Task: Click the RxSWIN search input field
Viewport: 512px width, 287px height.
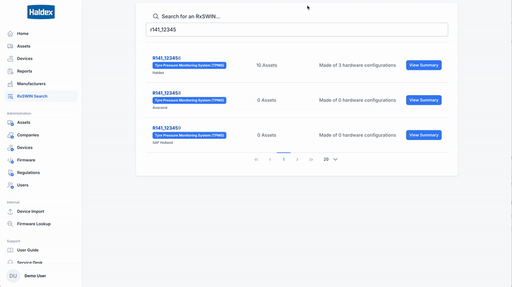Action: [296, 29]
